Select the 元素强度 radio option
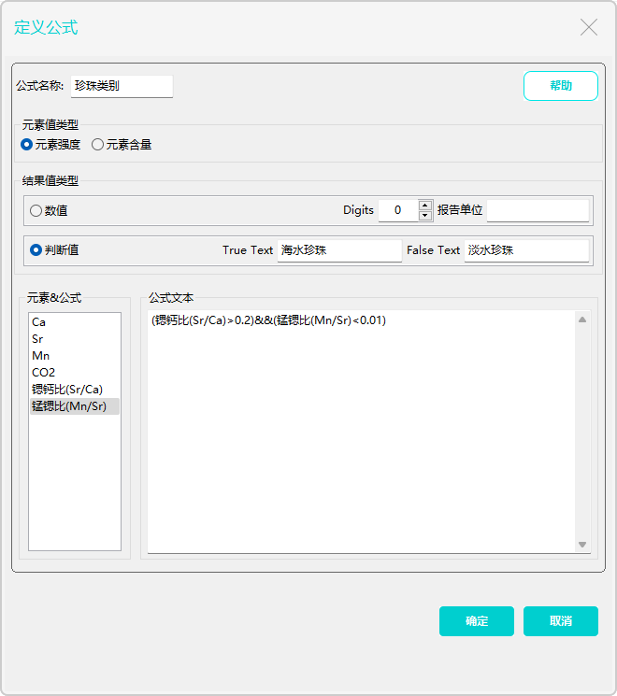Screen dimensions: 617x696 [50, 145]
